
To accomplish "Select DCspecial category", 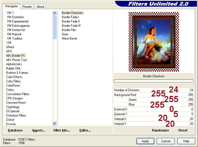I will tap(13, 111).
